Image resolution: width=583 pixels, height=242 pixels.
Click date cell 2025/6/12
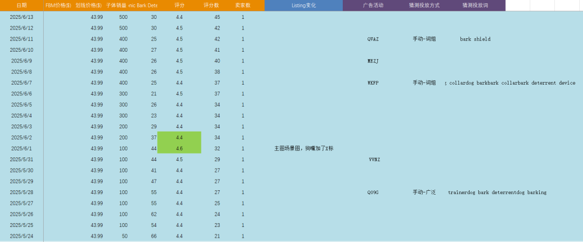[x=22, y=28]
